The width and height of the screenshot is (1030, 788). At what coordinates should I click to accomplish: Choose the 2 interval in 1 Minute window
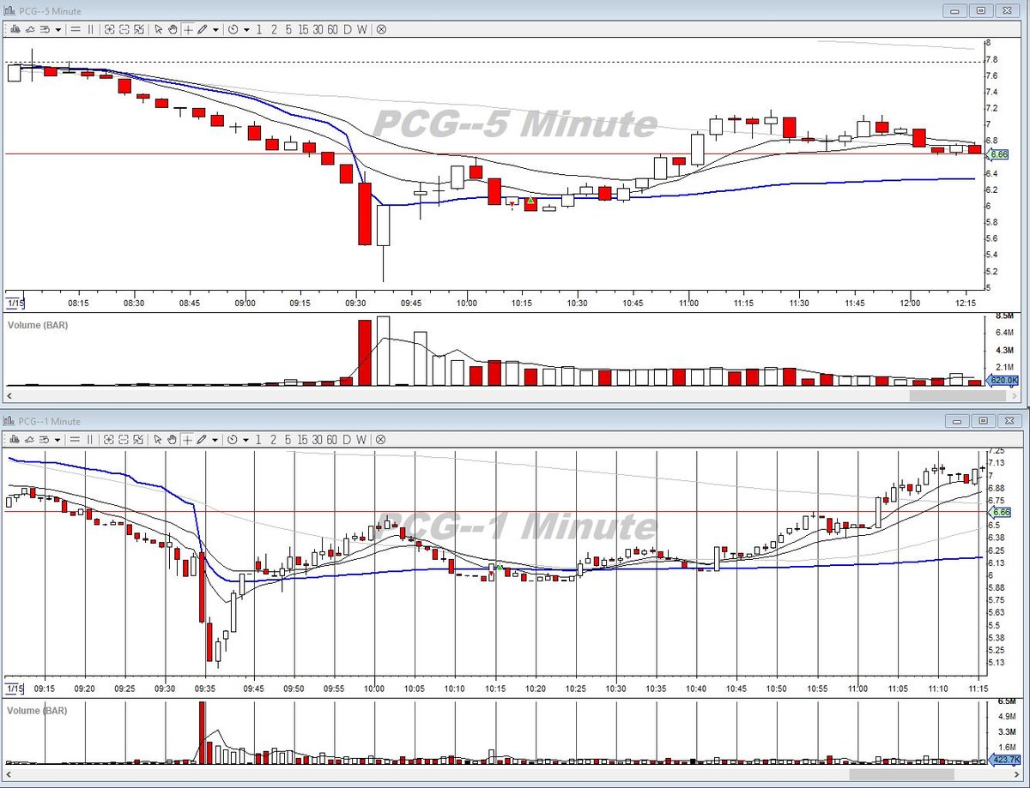point(274,439)
